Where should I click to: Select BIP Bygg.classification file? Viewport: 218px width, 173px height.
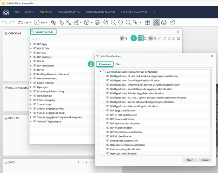click(x=154, y=110)
